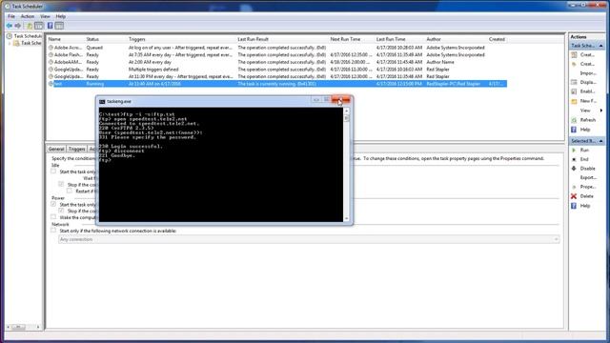The image size is (610, 343).
Task: Click console window scrollbar up arrow
Action: click(346, 111)
